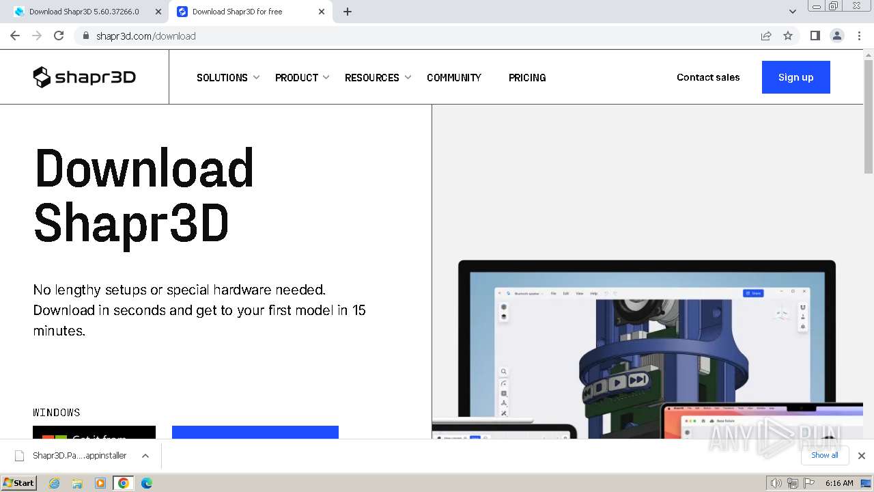Viewport: 874px width, 492px height.
Task: Click the 6:16 AM clock
Action: pyautogui.click(x=839, y=483)
